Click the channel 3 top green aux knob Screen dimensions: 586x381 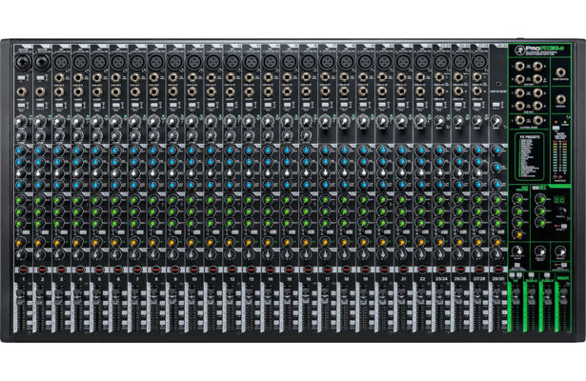point(59,201)
